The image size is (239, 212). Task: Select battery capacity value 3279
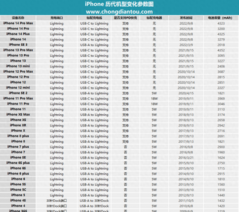click(x=221, y=39)
